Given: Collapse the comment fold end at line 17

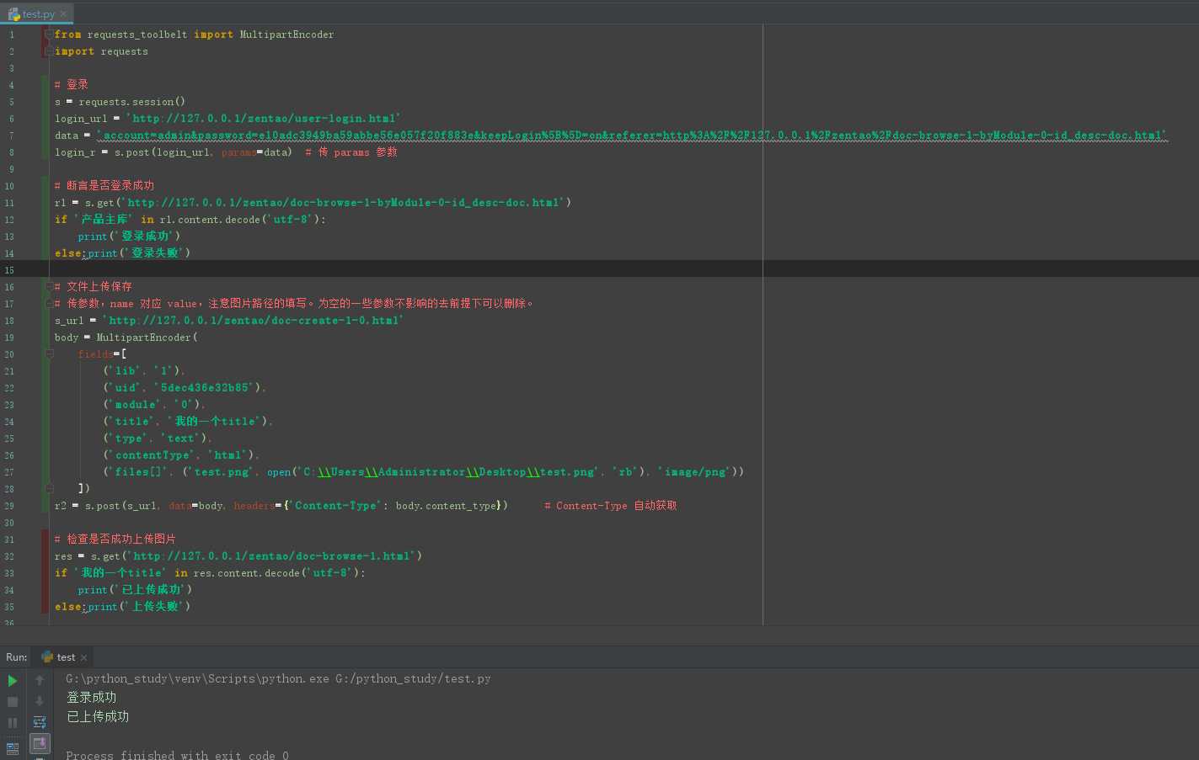Looking at the screenshot, I should click(48, 304).
